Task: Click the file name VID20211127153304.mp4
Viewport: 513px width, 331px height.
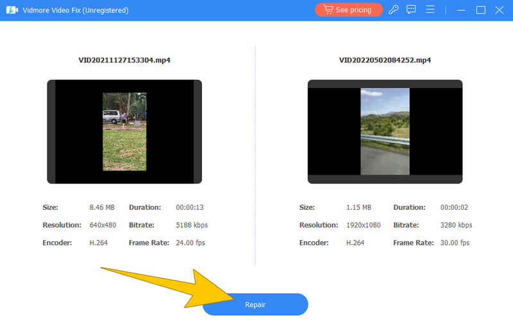Action: click(124, 60)
